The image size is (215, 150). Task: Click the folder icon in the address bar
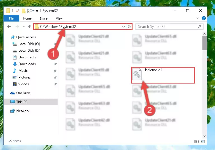37,27
